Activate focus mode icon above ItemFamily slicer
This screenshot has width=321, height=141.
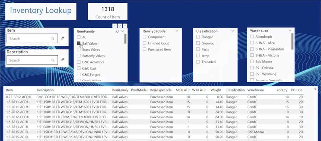pos(120,26)
